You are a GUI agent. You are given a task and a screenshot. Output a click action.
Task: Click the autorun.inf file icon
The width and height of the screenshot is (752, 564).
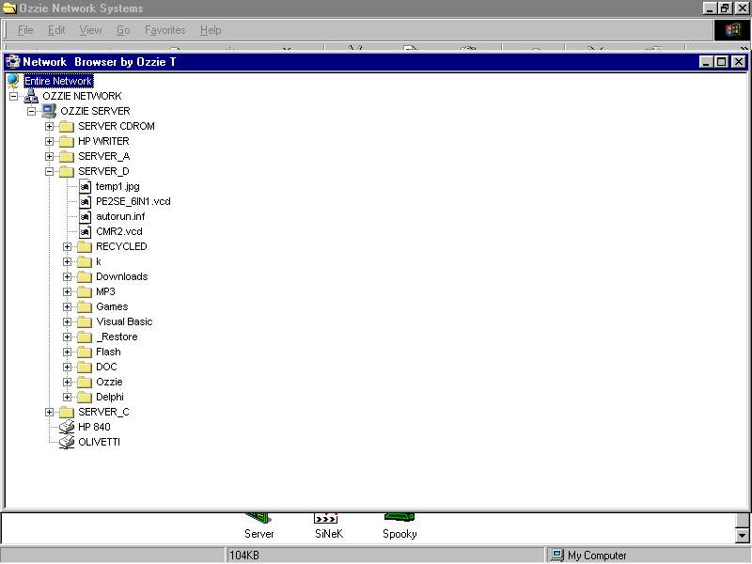pyautogui.click(x=85, y=216)
